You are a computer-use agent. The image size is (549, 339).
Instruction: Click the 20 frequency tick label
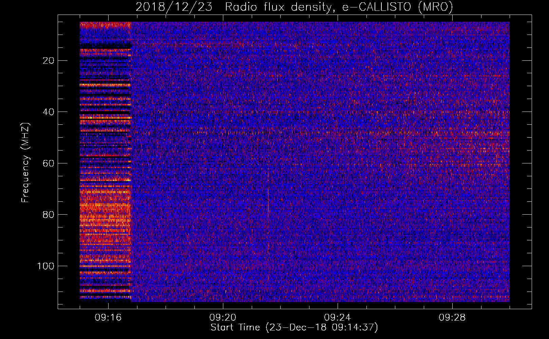click(49, 61)
